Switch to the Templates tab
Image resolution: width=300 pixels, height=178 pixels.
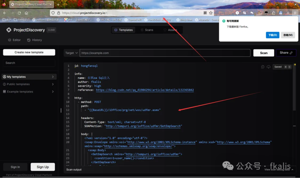pos(123,30)
